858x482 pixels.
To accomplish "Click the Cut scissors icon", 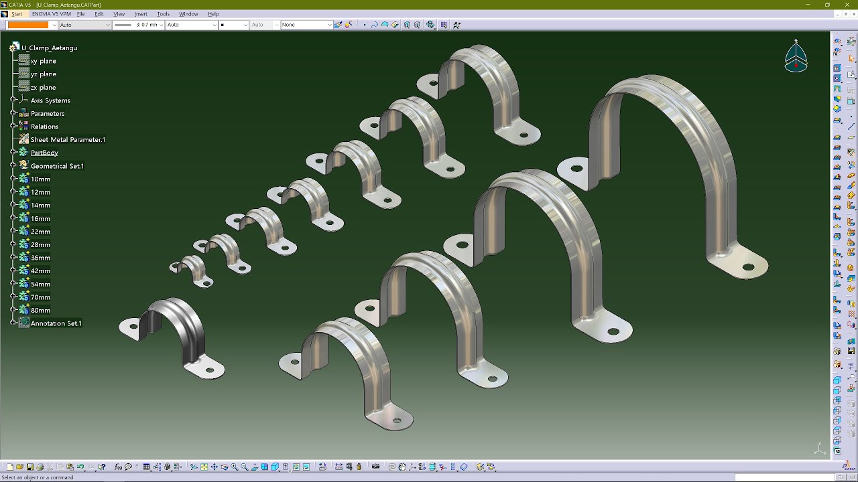I will [x=50, y=467].
